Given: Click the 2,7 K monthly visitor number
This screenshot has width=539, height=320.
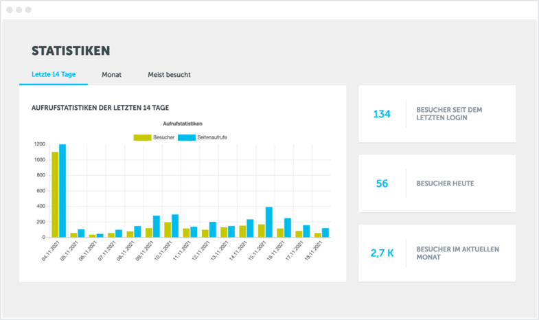Looking at the screenshot, I should (382, 253).
